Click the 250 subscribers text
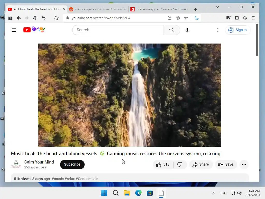 [x=35, y=167]
